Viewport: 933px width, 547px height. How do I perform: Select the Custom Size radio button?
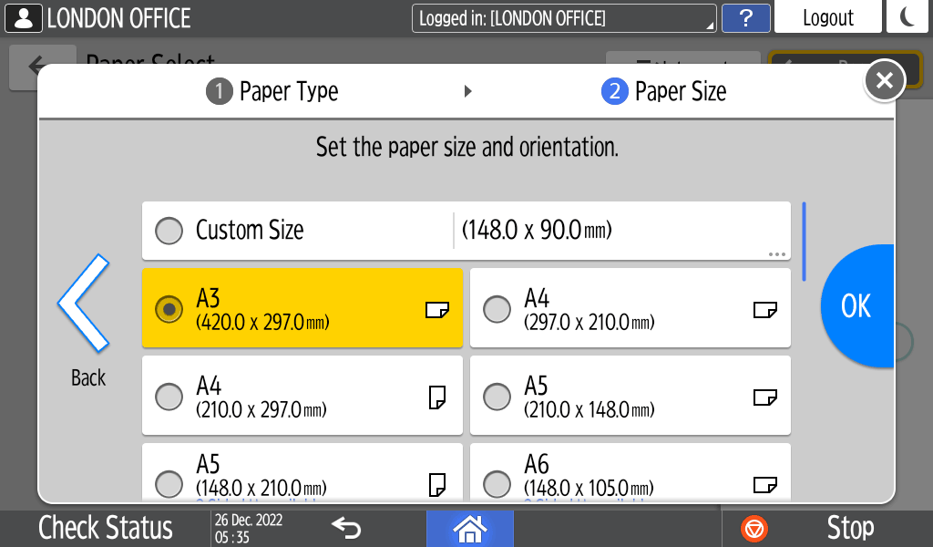169,231
